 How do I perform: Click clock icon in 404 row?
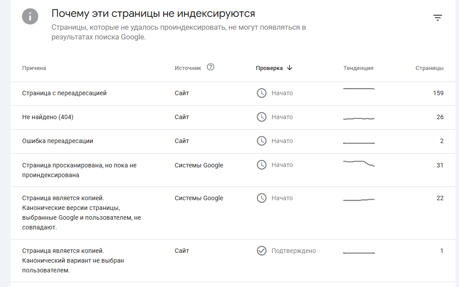pos(262,117)
